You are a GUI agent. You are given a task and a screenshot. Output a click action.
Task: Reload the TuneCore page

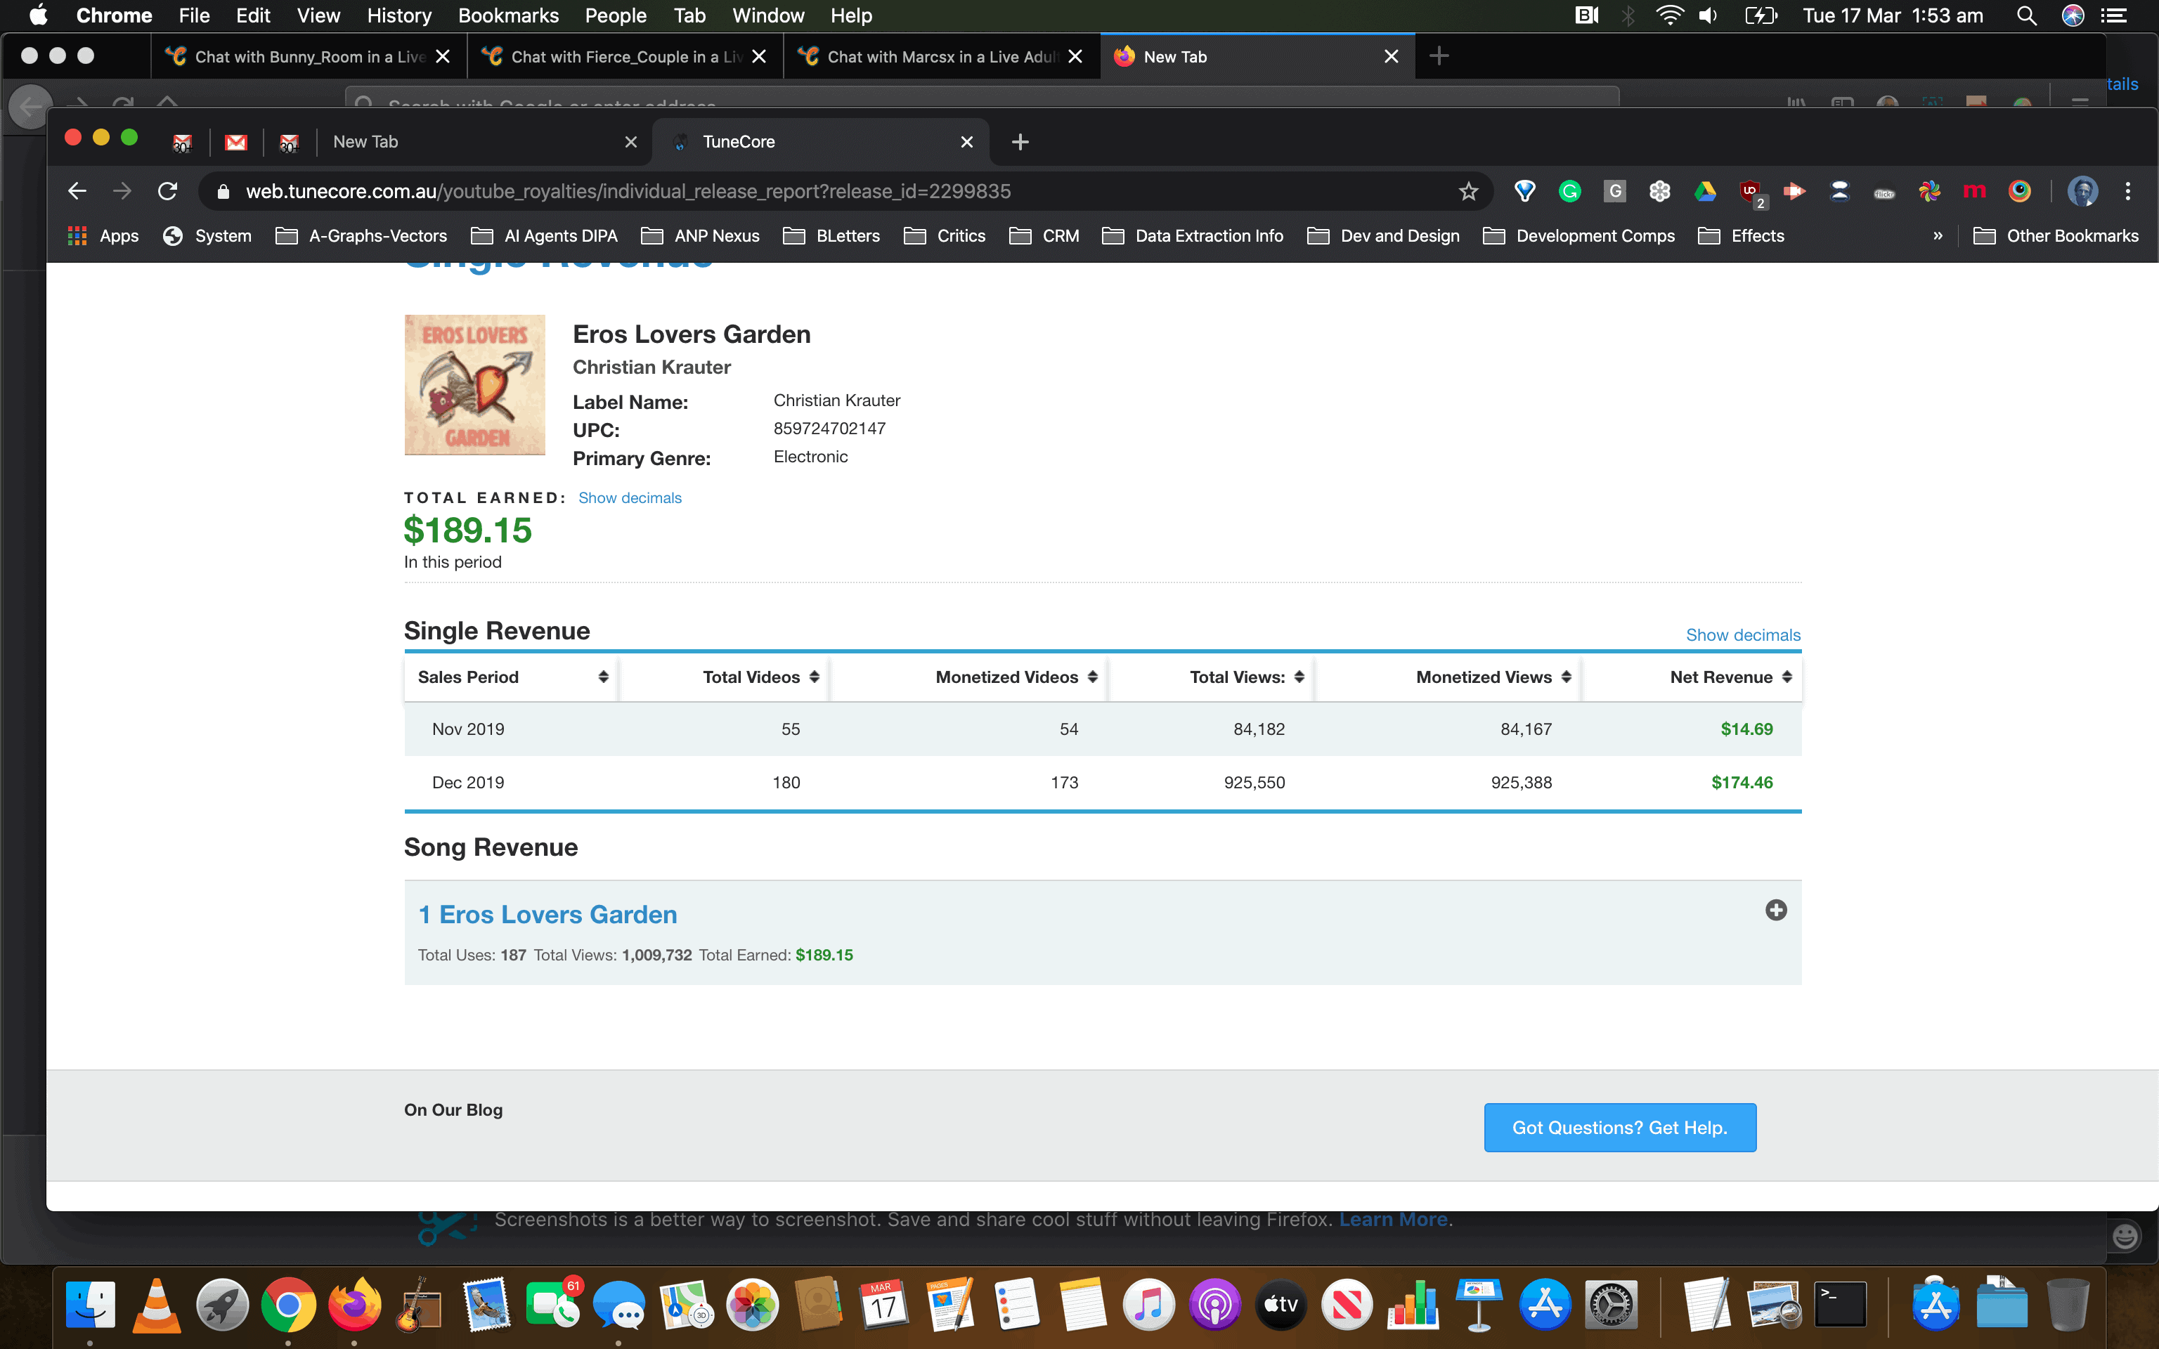pos(168,191)
